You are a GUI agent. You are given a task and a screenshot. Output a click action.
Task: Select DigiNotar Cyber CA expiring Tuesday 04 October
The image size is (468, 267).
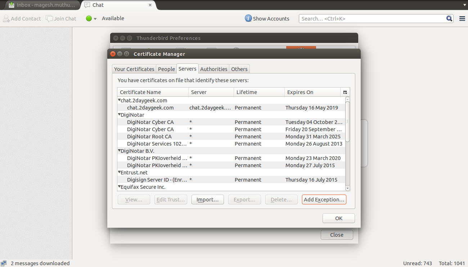[x=231, y=122]
